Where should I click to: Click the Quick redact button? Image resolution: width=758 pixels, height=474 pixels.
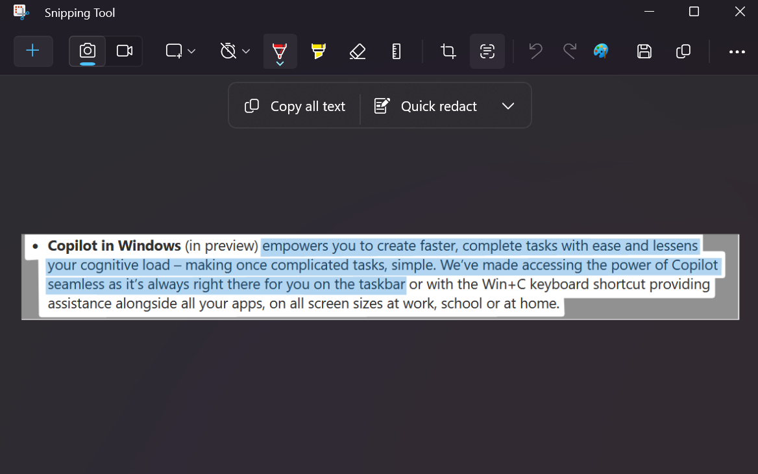[x=426, y=106]
